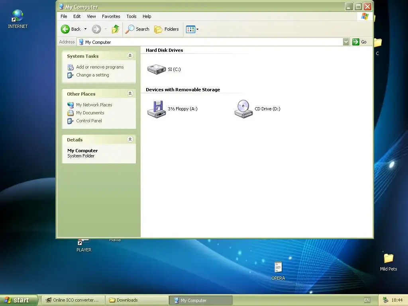Click the system tray icon beside the clock
This screenshot has width=408, height=306.
(x=385, y=300)
